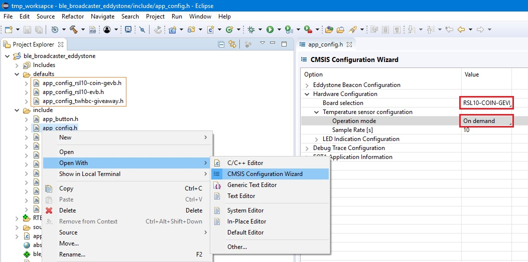
Task: Choose C/C++ Editor from Open With submenu
Action: tap(270, 163)
